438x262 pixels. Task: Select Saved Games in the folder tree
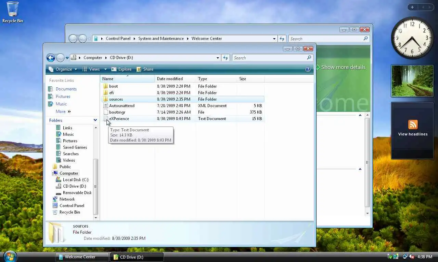[x=72, y=147]
